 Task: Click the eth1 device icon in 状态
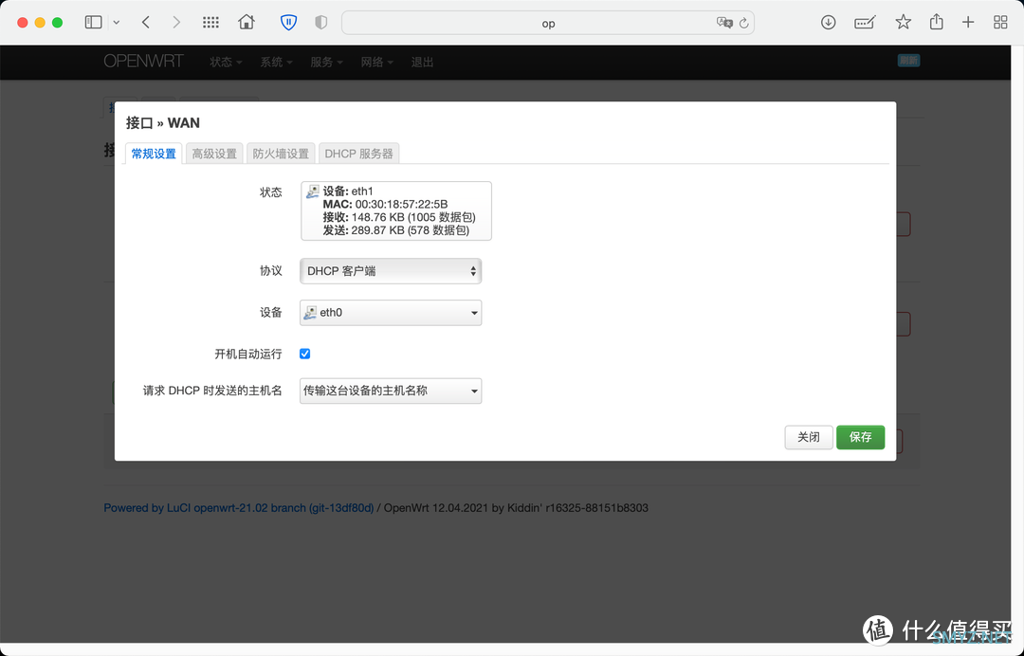[x=313, y=191]
